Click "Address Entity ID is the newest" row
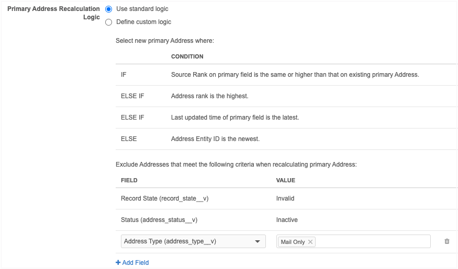The width and height of the screenshot is (458, 269). point(215,139)
